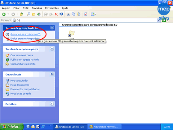The width and height of the screenshot is (173, 130).
Task: Delete using the red X icon
Action: 56,14
